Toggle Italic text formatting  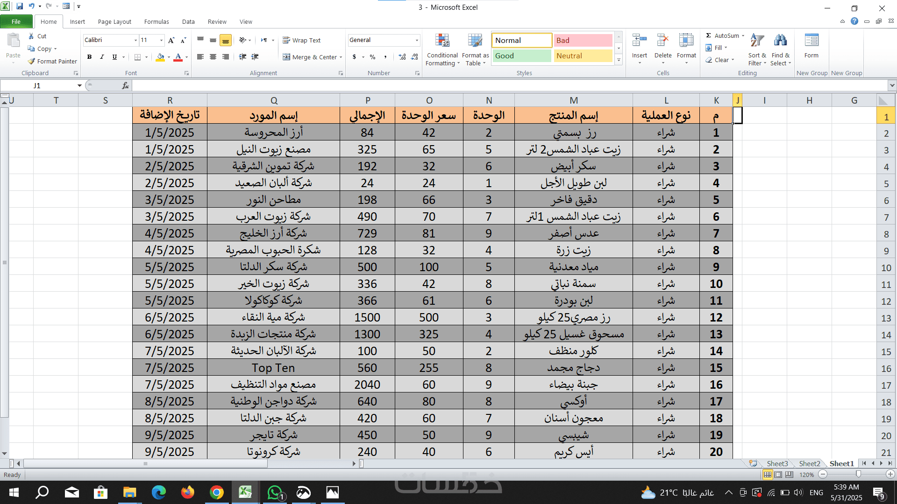[102, 57]
